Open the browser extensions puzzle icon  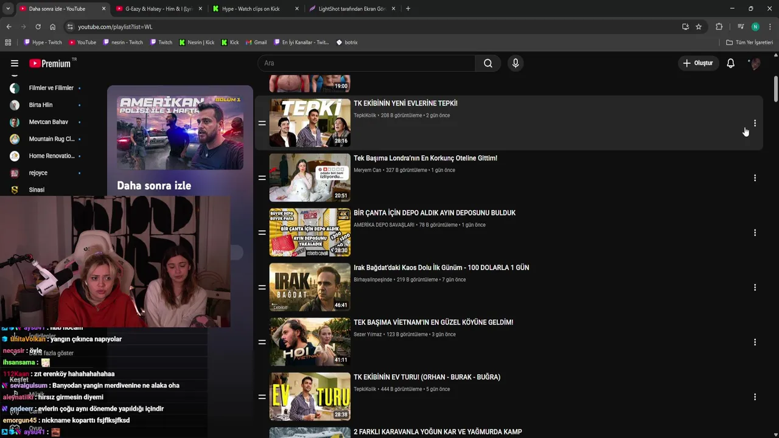719,27
